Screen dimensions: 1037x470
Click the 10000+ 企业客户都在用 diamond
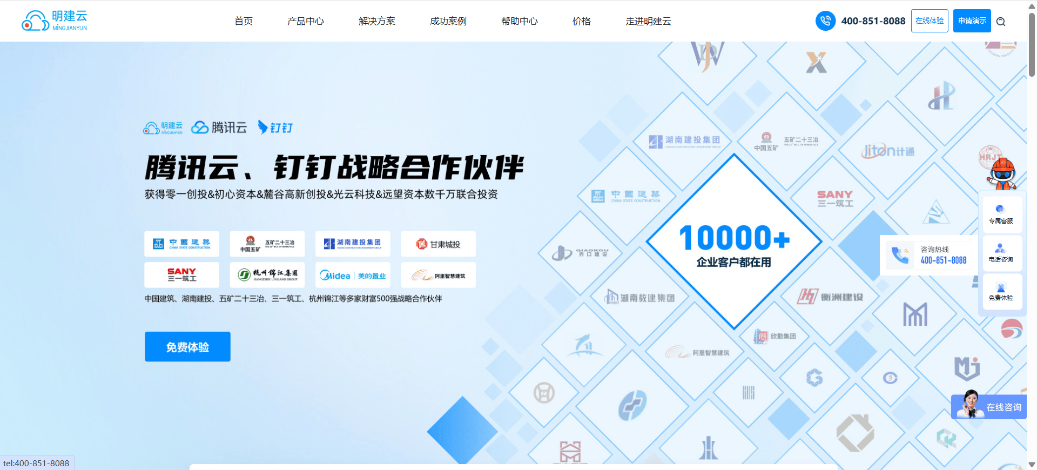734,241
